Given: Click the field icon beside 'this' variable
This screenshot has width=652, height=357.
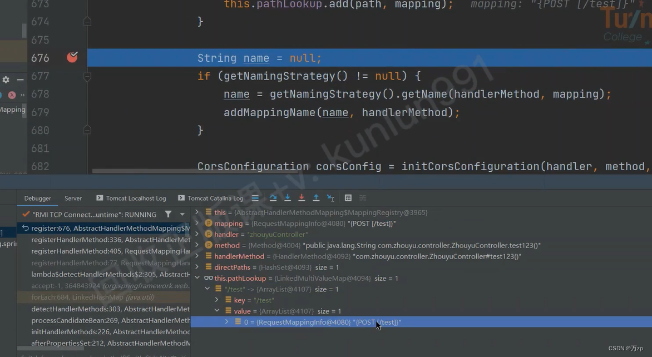Looking at the screenshot, I should pos(209,212).
